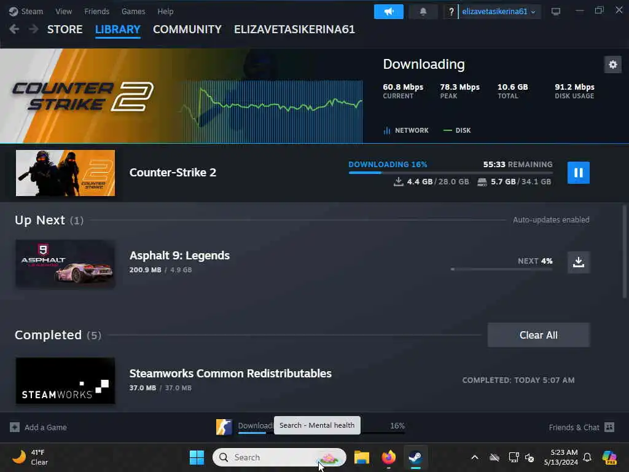Expand the elizavetasikerina61 account dropdown
The image size is (629, 472).
coord(499,12)
